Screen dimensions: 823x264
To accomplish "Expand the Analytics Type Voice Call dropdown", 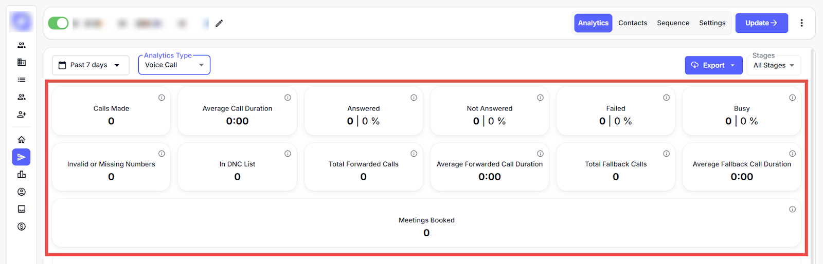I will pos(174,65).
